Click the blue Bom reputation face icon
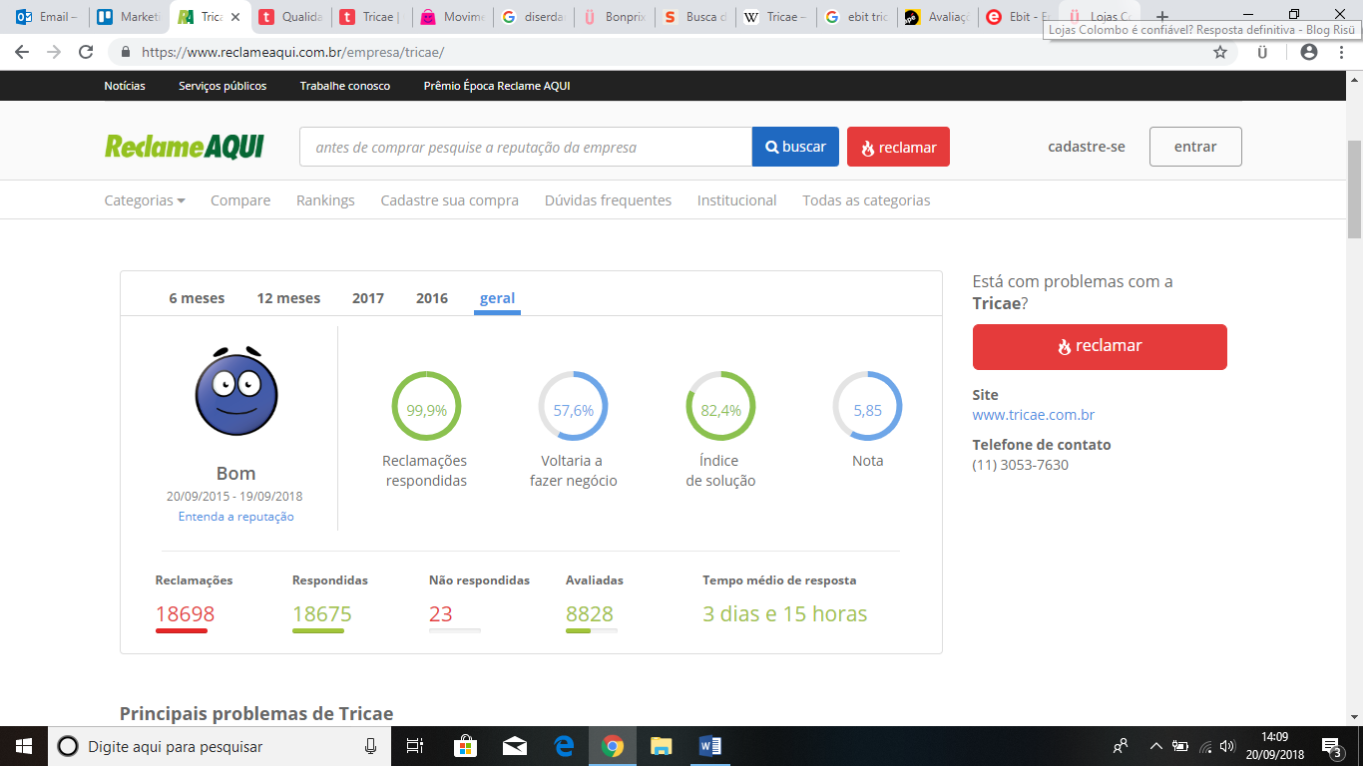Screen dimensions: 1363x766 coord(236,392)
